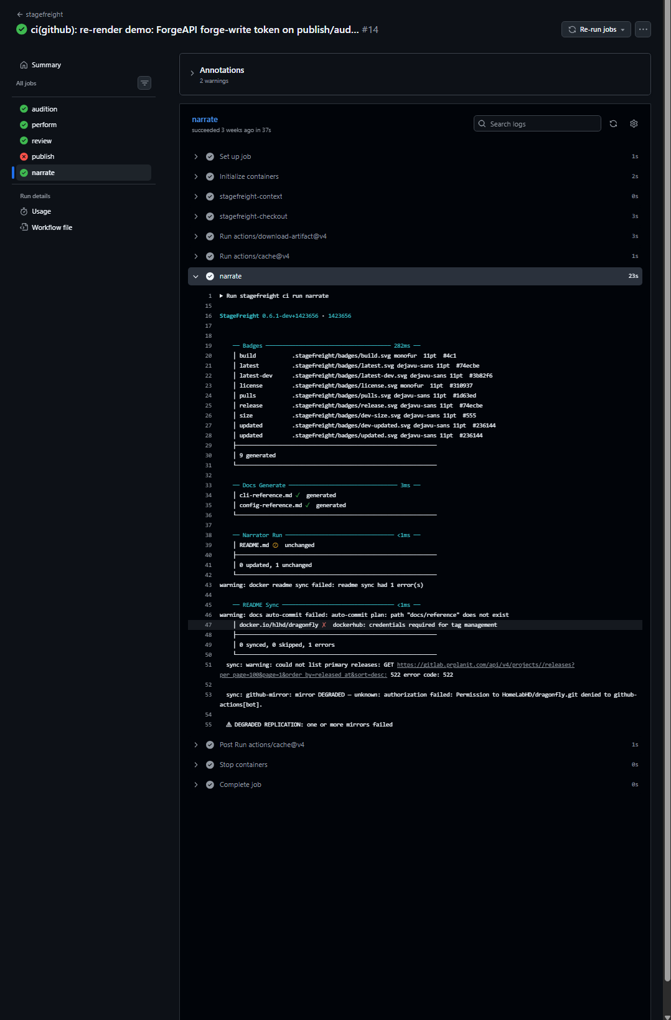Open the Re-run jobs dropdown
671x1020 pixels.
coord(596,29)
